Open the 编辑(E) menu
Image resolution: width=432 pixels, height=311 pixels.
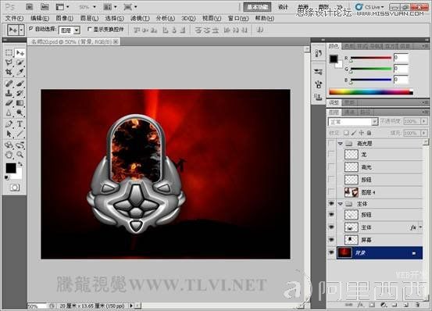point(40,18)
